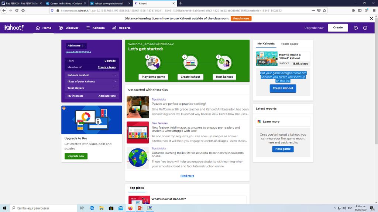Screen dimensions: 378x212
Task: Open the Reports section
Action: click(121, 28)
